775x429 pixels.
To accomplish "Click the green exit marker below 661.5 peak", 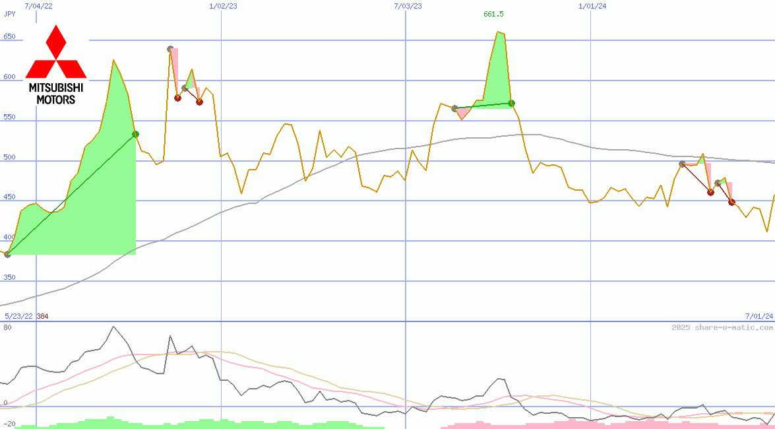I will point(512,104).
